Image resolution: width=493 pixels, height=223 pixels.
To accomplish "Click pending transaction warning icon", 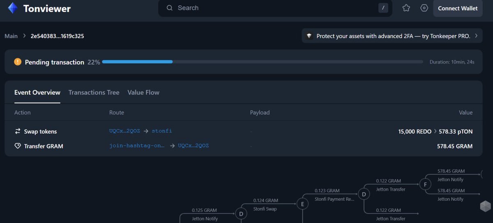I will [18, 62].
